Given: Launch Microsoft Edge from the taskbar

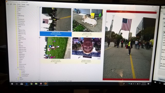Looking at the screenshot, I should (27, 84).
